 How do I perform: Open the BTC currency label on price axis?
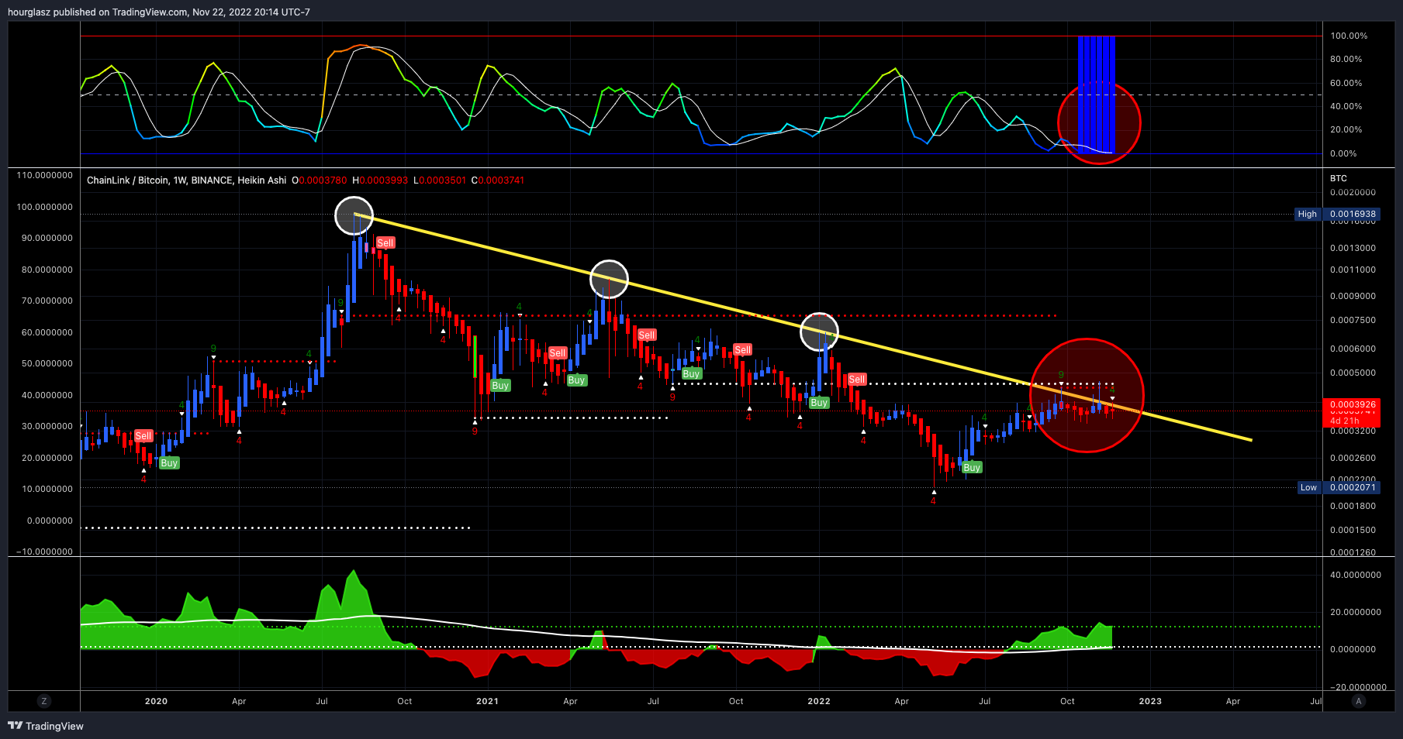[x=1339, y=178]
